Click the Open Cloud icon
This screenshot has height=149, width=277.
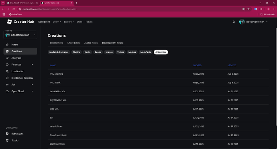click(7, 91)
